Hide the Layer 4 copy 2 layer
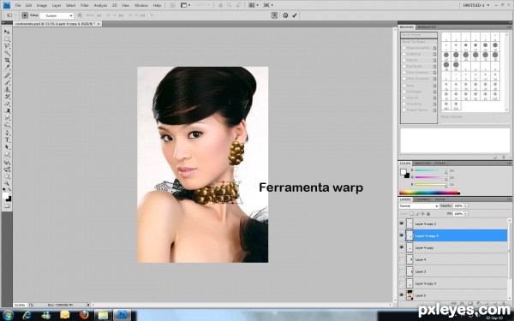This screenshot has width=514, height=321. [x=402, y=223]
